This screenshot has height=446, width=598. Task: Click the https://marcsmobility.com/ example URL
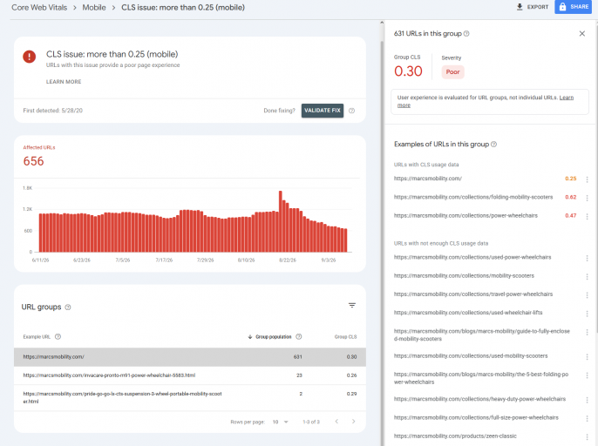427,179
